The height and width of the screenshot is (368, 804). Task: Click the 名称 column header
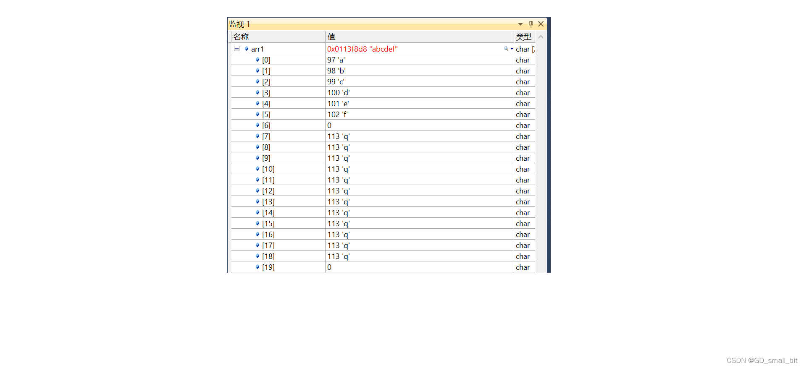(x=278, y=37)
